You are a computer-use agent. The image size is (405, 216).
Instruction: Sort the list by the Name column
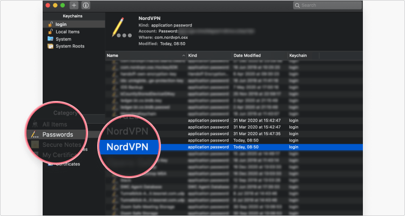pos(146,56)
